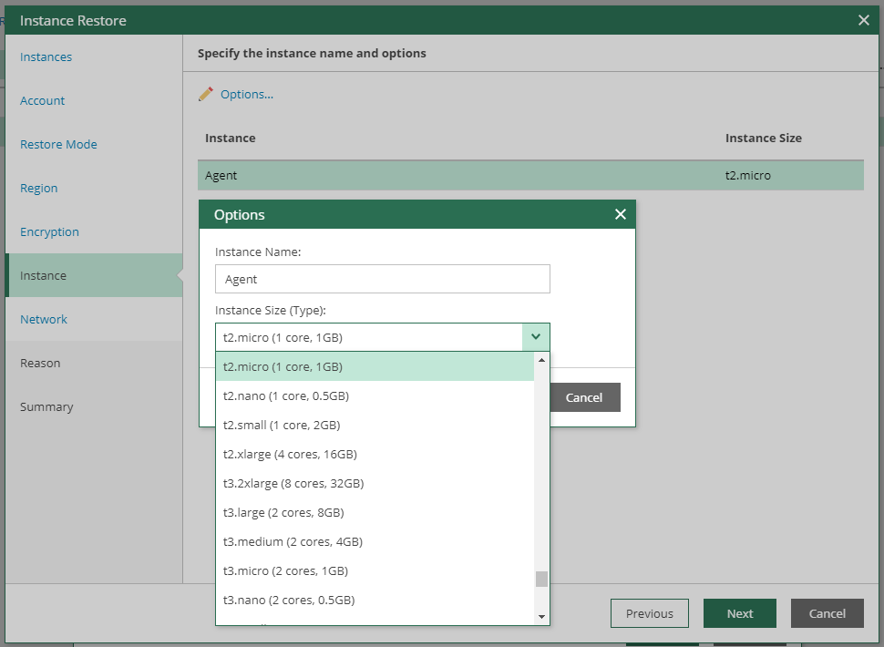Click the t2.micro size cell for Agent
884x647 pixels.
point(747,175)
